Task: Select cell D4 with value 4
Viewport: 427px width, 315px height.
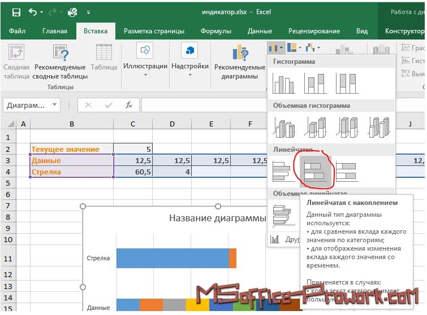Action: tap(172, 172)
